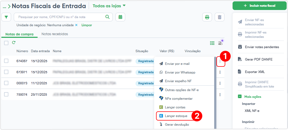Click Incluir nota fiscal button
Screen dimensions: 288x130
click(260, 6)
